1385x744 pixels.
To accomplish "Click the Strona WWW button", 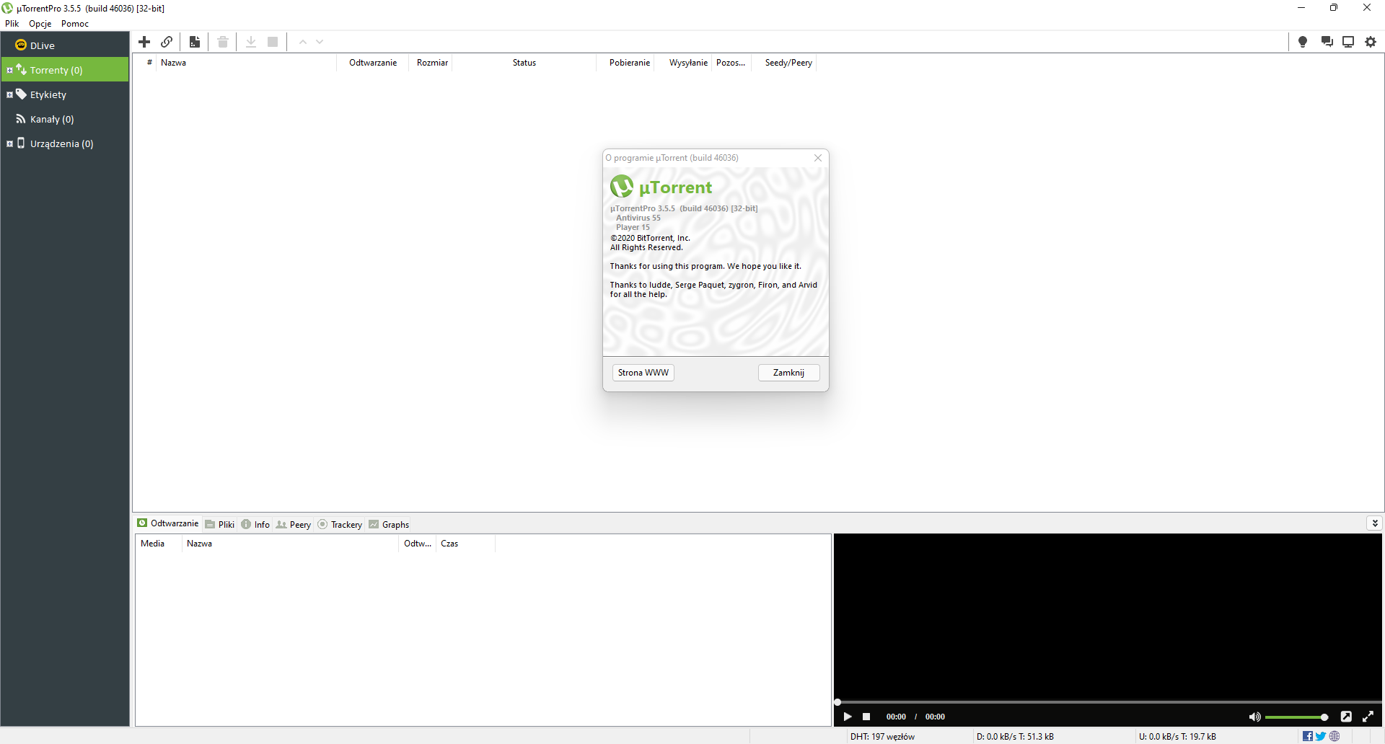I will 643,373.
